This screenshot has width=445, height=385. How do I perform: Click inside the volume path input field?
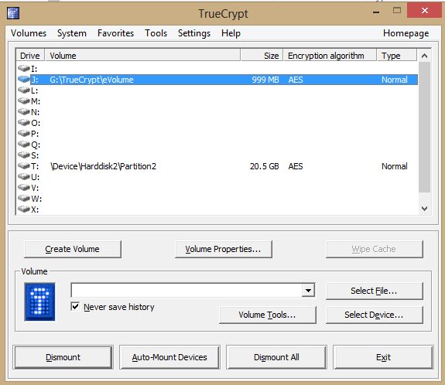point(187,291)
